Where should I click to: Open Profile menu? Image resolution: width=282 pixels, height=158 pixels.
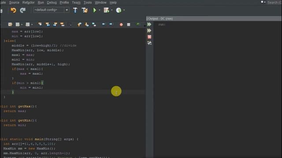pos(64,3)
